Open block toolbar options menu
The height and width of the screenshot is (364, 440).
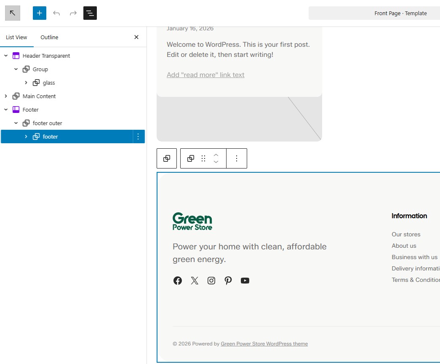pos(237,158)
